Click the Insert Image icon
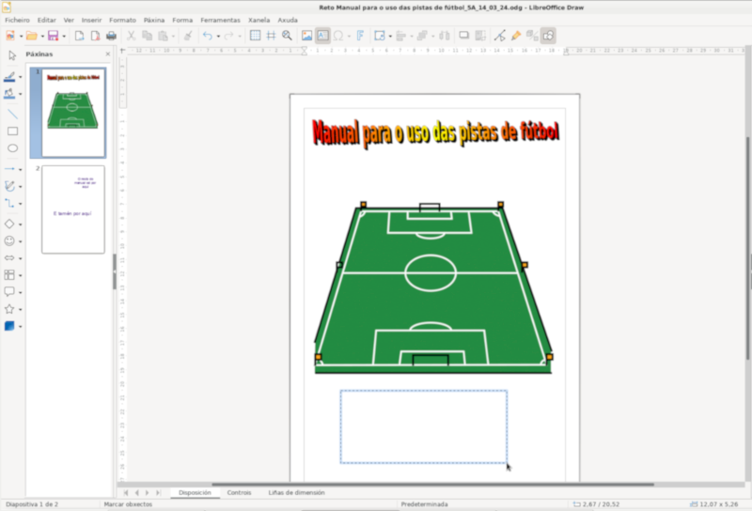This screenshot has height=511, width=752. [306, 36]
